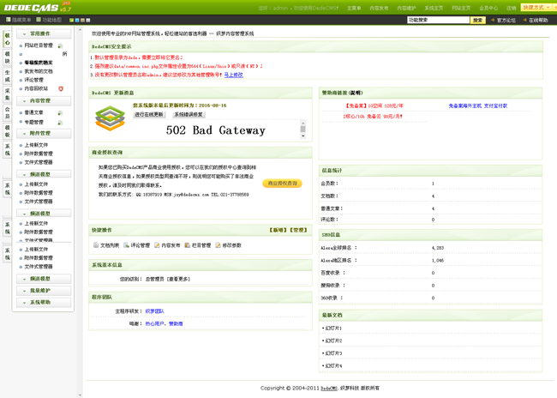Select the grey theme color square

point(88,21)
